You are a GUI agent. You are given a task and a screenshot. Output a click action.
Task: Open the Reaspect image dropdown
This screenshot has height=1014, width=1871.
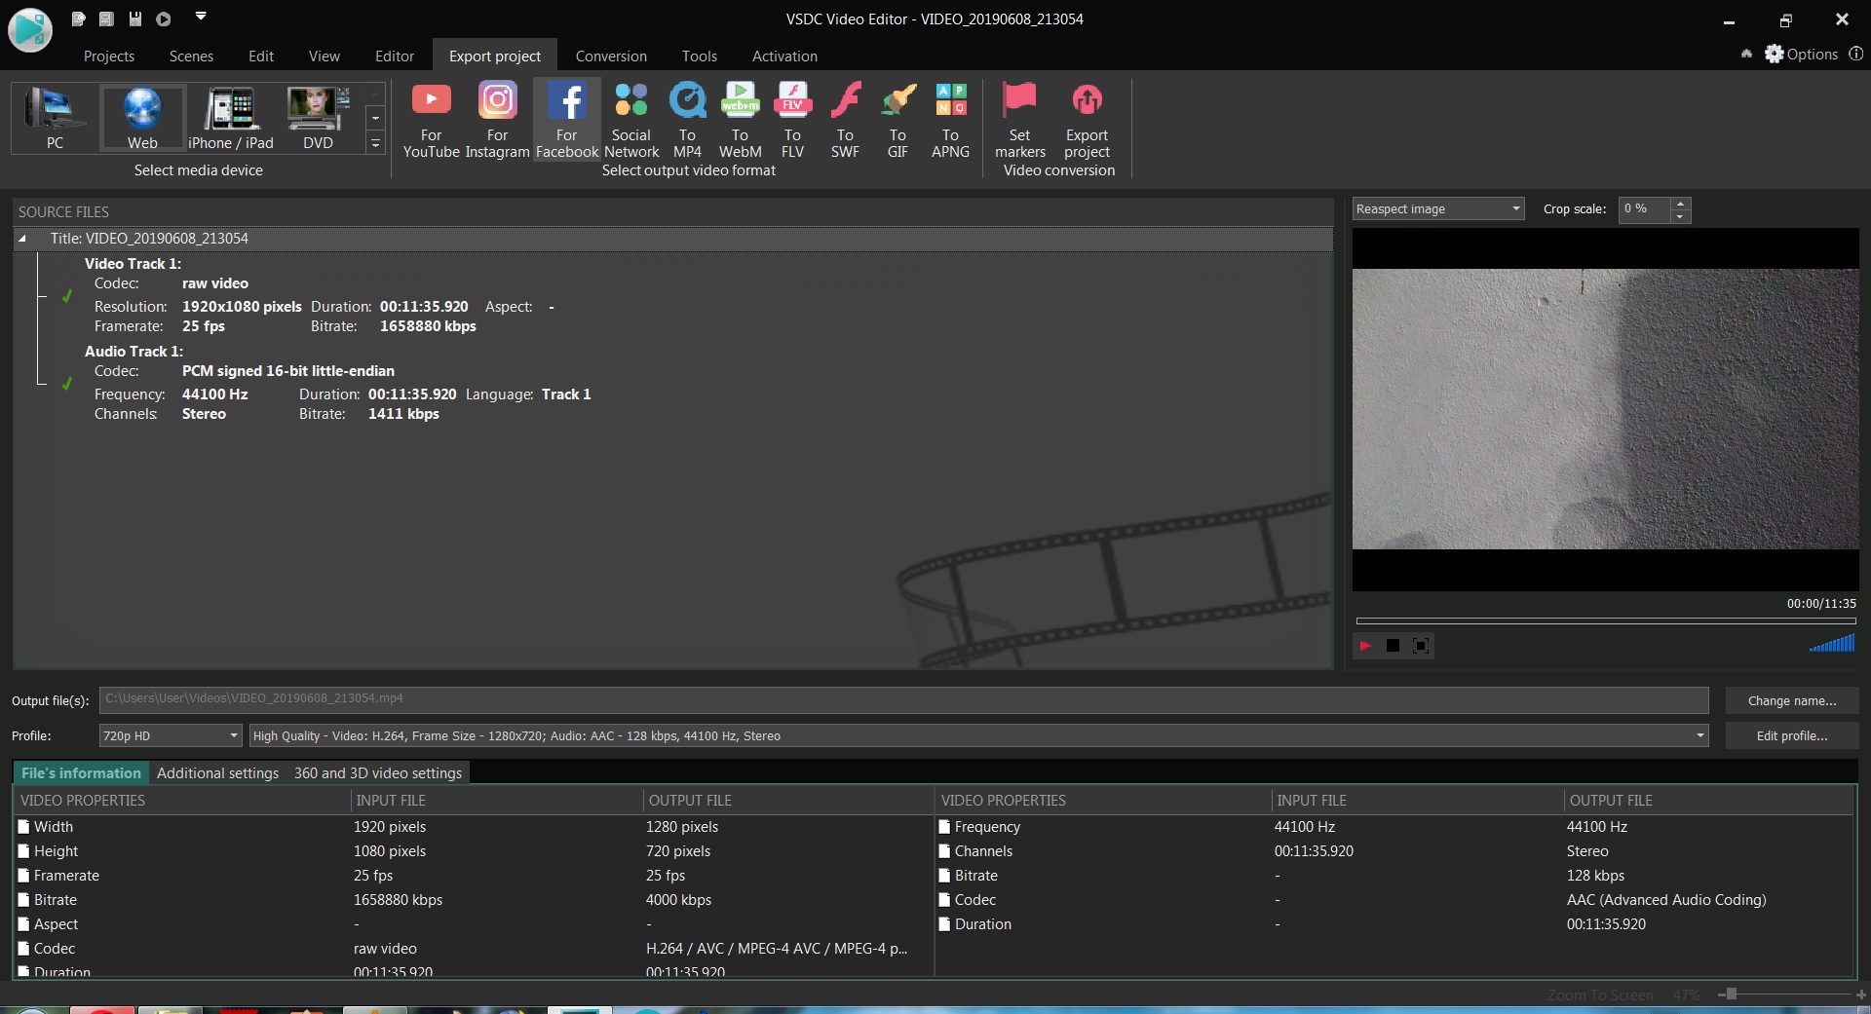(1437, 209)
